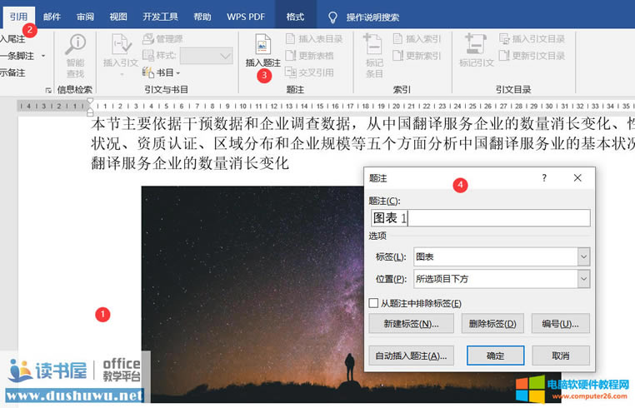Click the AutoCaption (自动插入题注) button
The image size is (635, 408).
(411, 356)
